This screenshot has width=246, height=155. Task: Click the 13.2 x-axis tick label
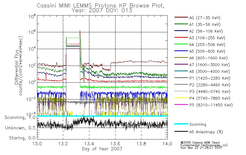click(x=63, y=144)
